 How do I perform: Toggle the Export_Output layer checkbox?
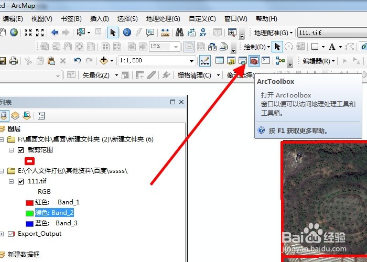tap(11, 234)
